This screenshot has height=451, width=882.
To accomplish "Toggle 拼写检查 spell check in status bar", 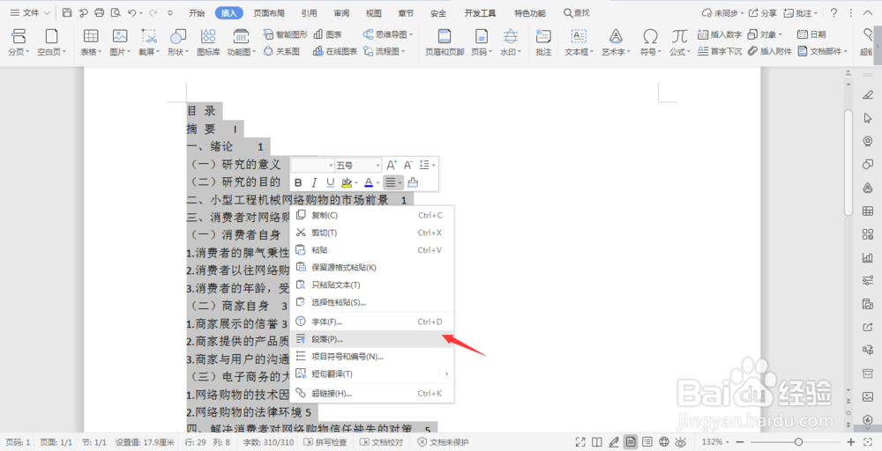I will pos(325,442).
